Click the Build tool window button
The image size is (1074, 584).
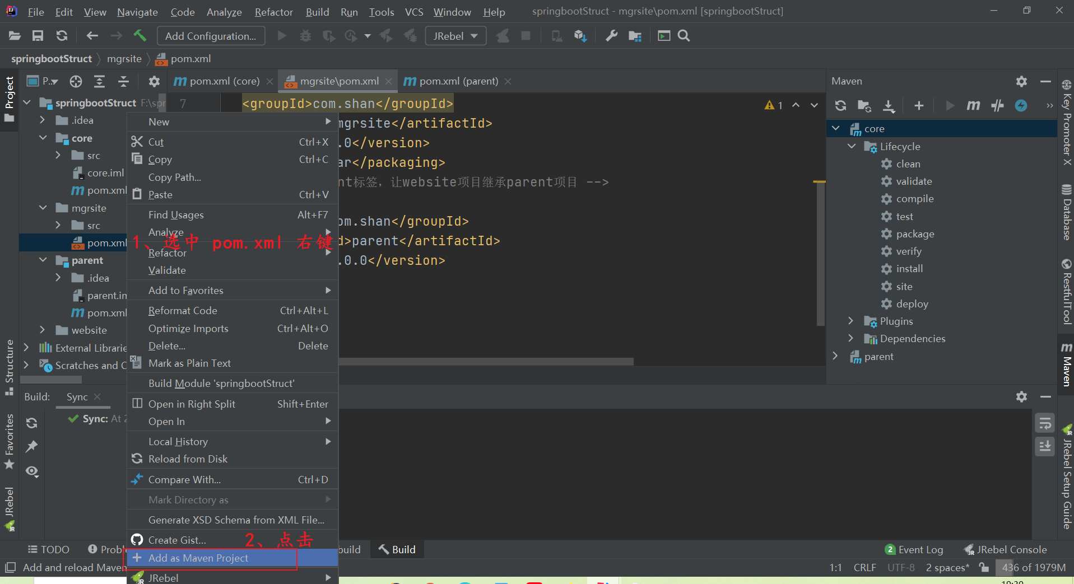(x=397, y=550)
